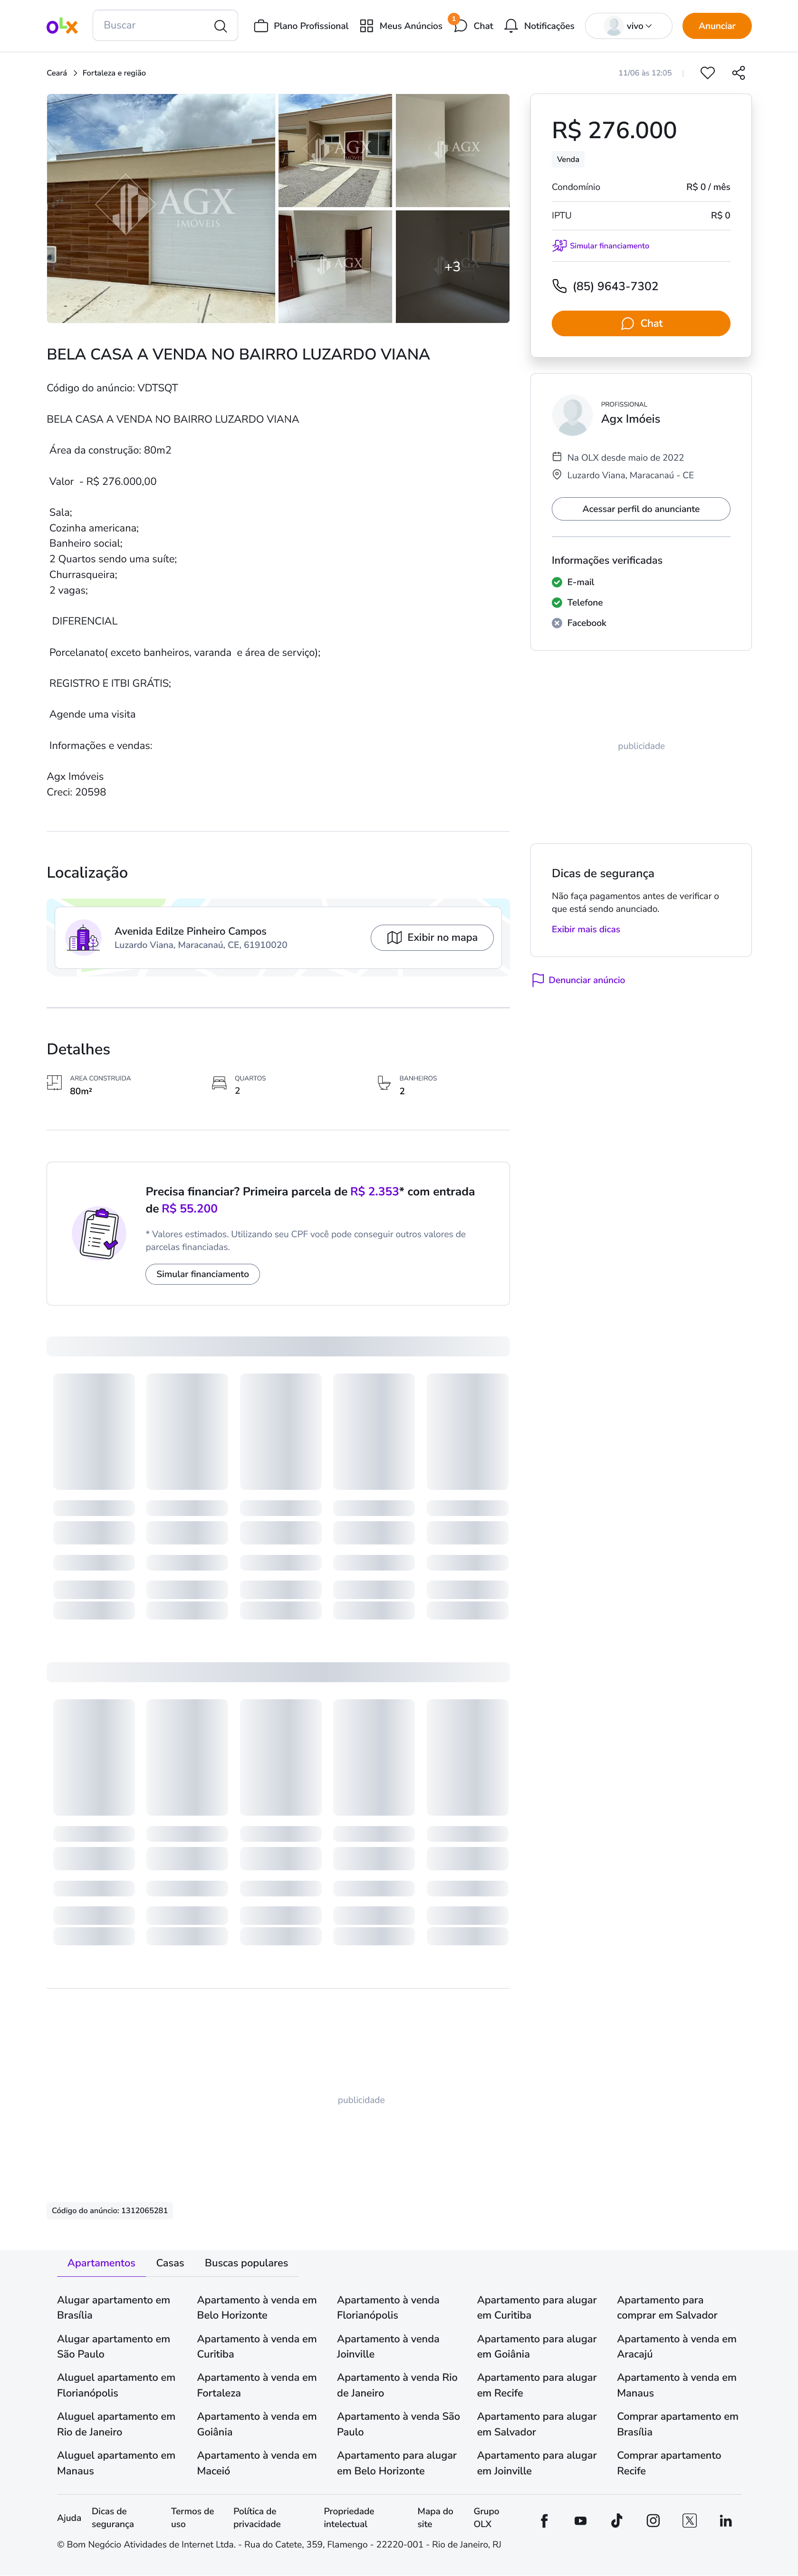Switch to Buscas populares tab
The width and height of the screenshot is (798, 2576).
(x=246, y=2263)
